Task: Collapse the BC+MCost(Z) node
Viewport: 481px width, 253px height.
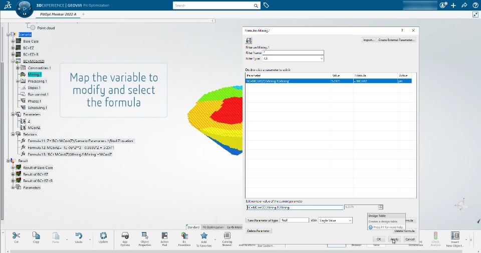Action: coord(13,61)
